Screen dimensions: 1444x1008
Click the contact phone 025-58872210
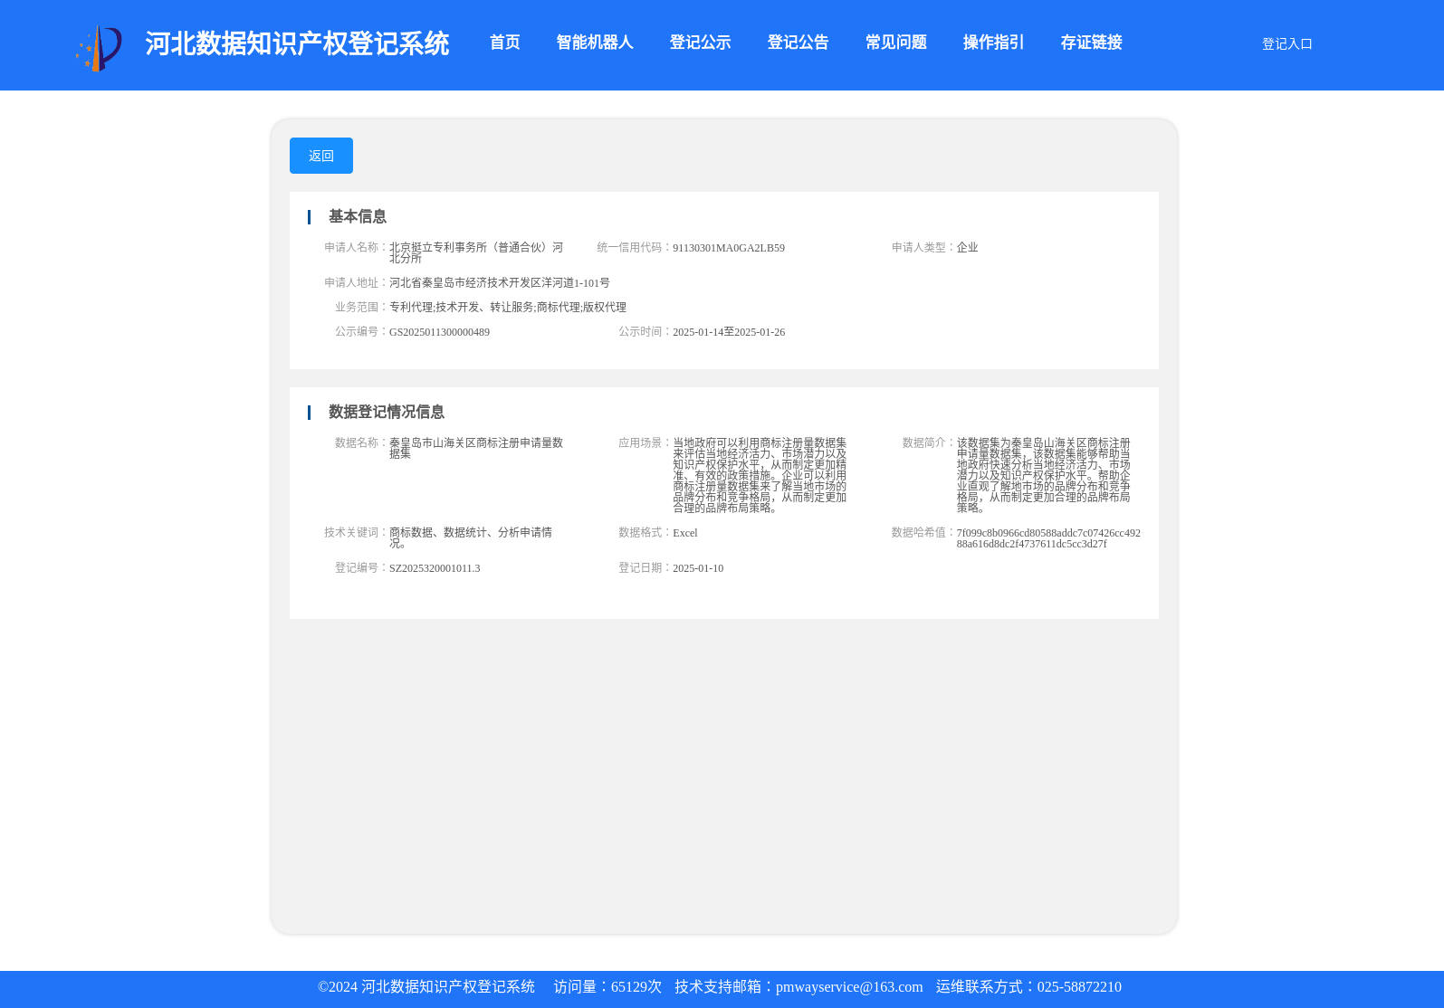[1079, 987]
